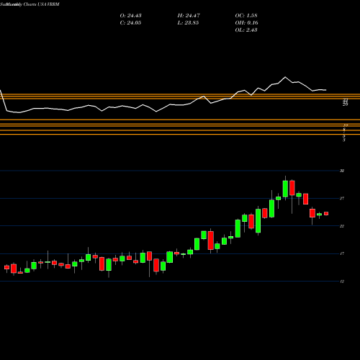Select the low value 'L: 23.85'
The width and height of the screenshot is (360, 360).
pos(188,23)
